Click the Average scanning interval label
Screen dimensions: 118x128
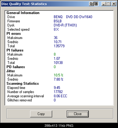(x=26, y=96)
